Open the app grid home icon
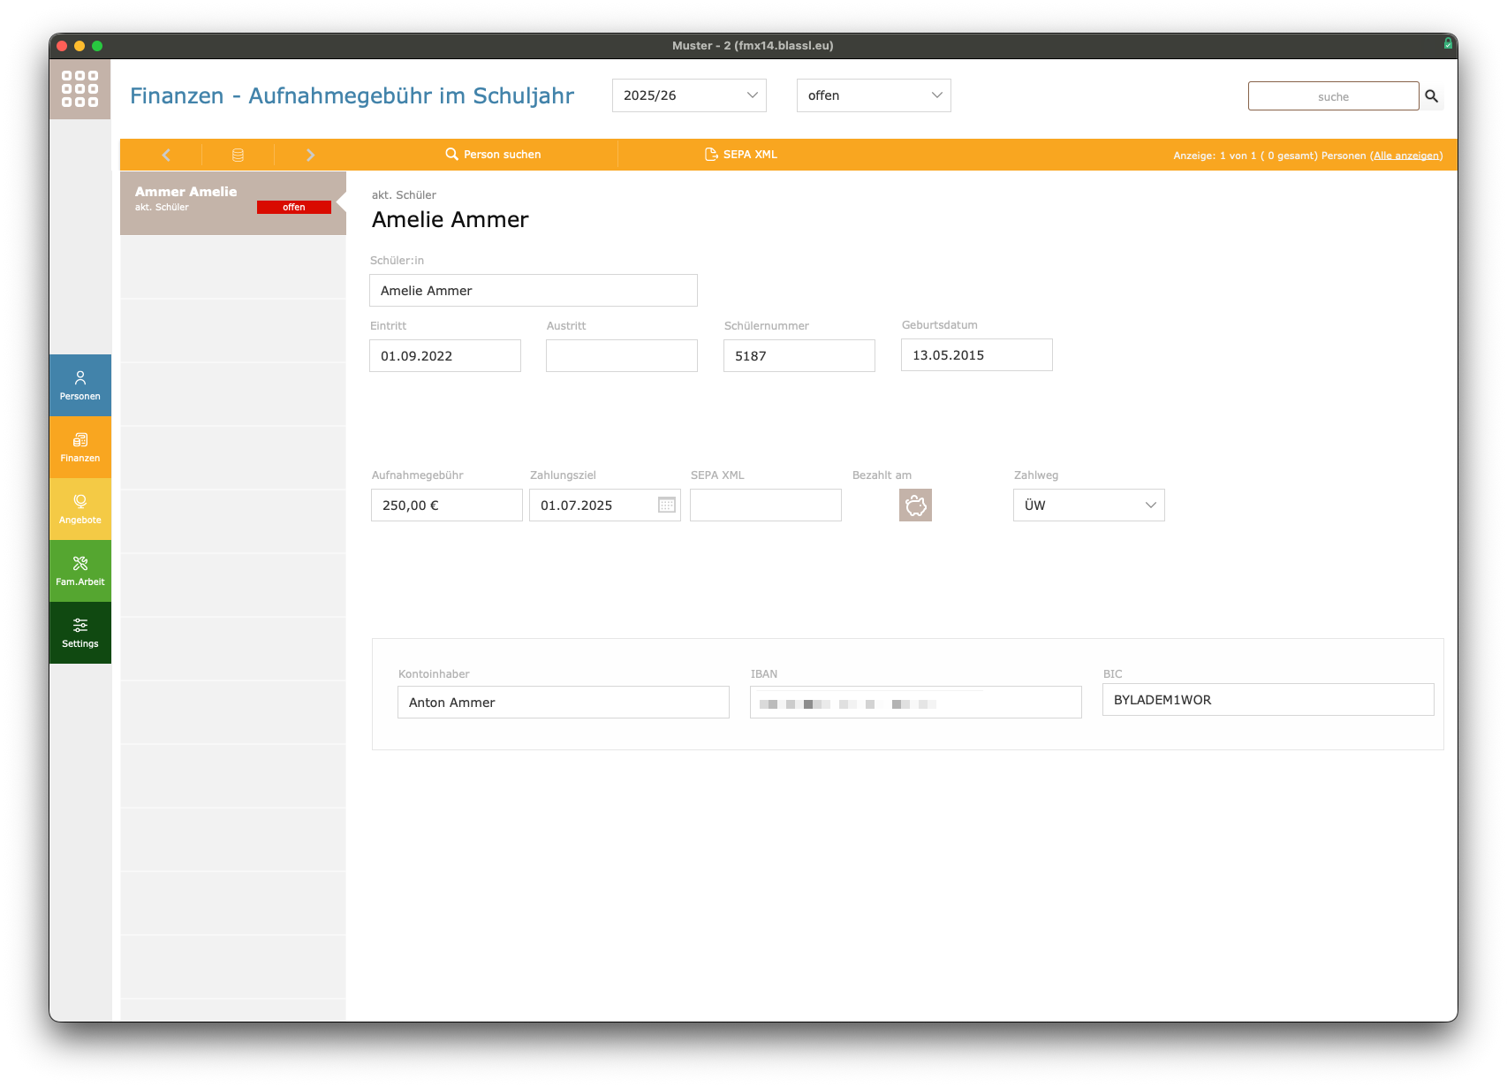This screenshot has height=1087, width=1507. point(80,89)
